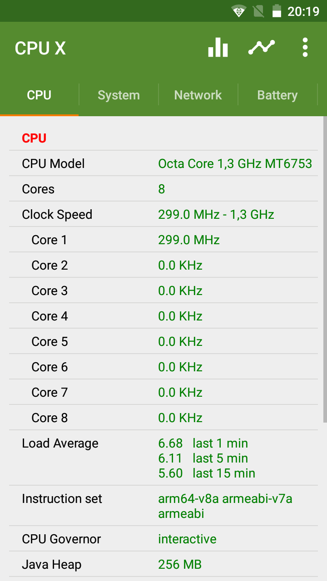The height and width of the screenshot is (581, 327).
Task: Tap the battery icon in status bar
Action: click(x=277, y=11)
